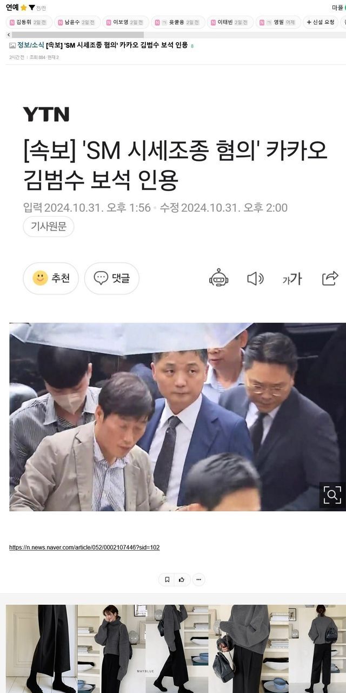
Task: Expand the 연예 board dropdown triangle
Action: click(32, 8)
